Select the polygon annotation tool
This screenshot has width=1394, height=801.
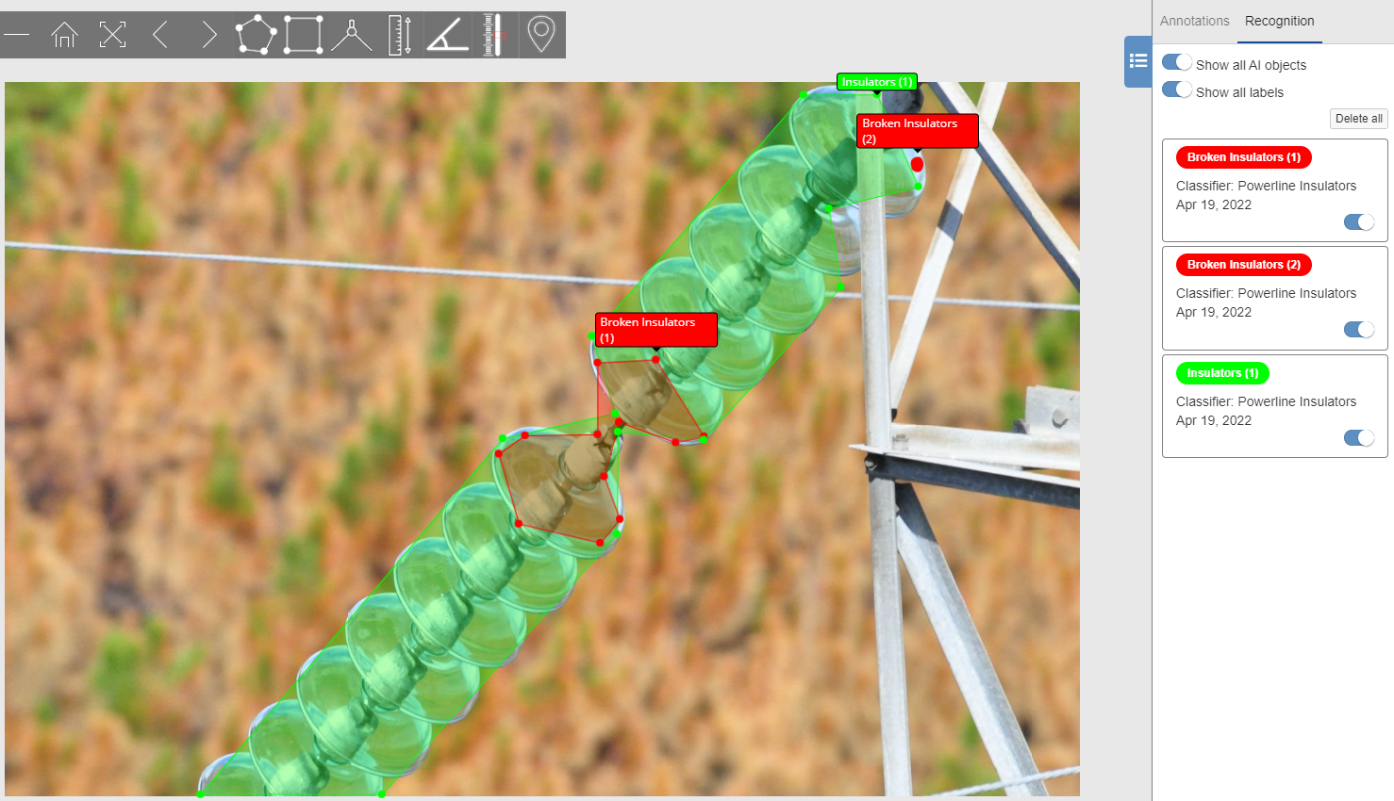click(x=256, y=35)
